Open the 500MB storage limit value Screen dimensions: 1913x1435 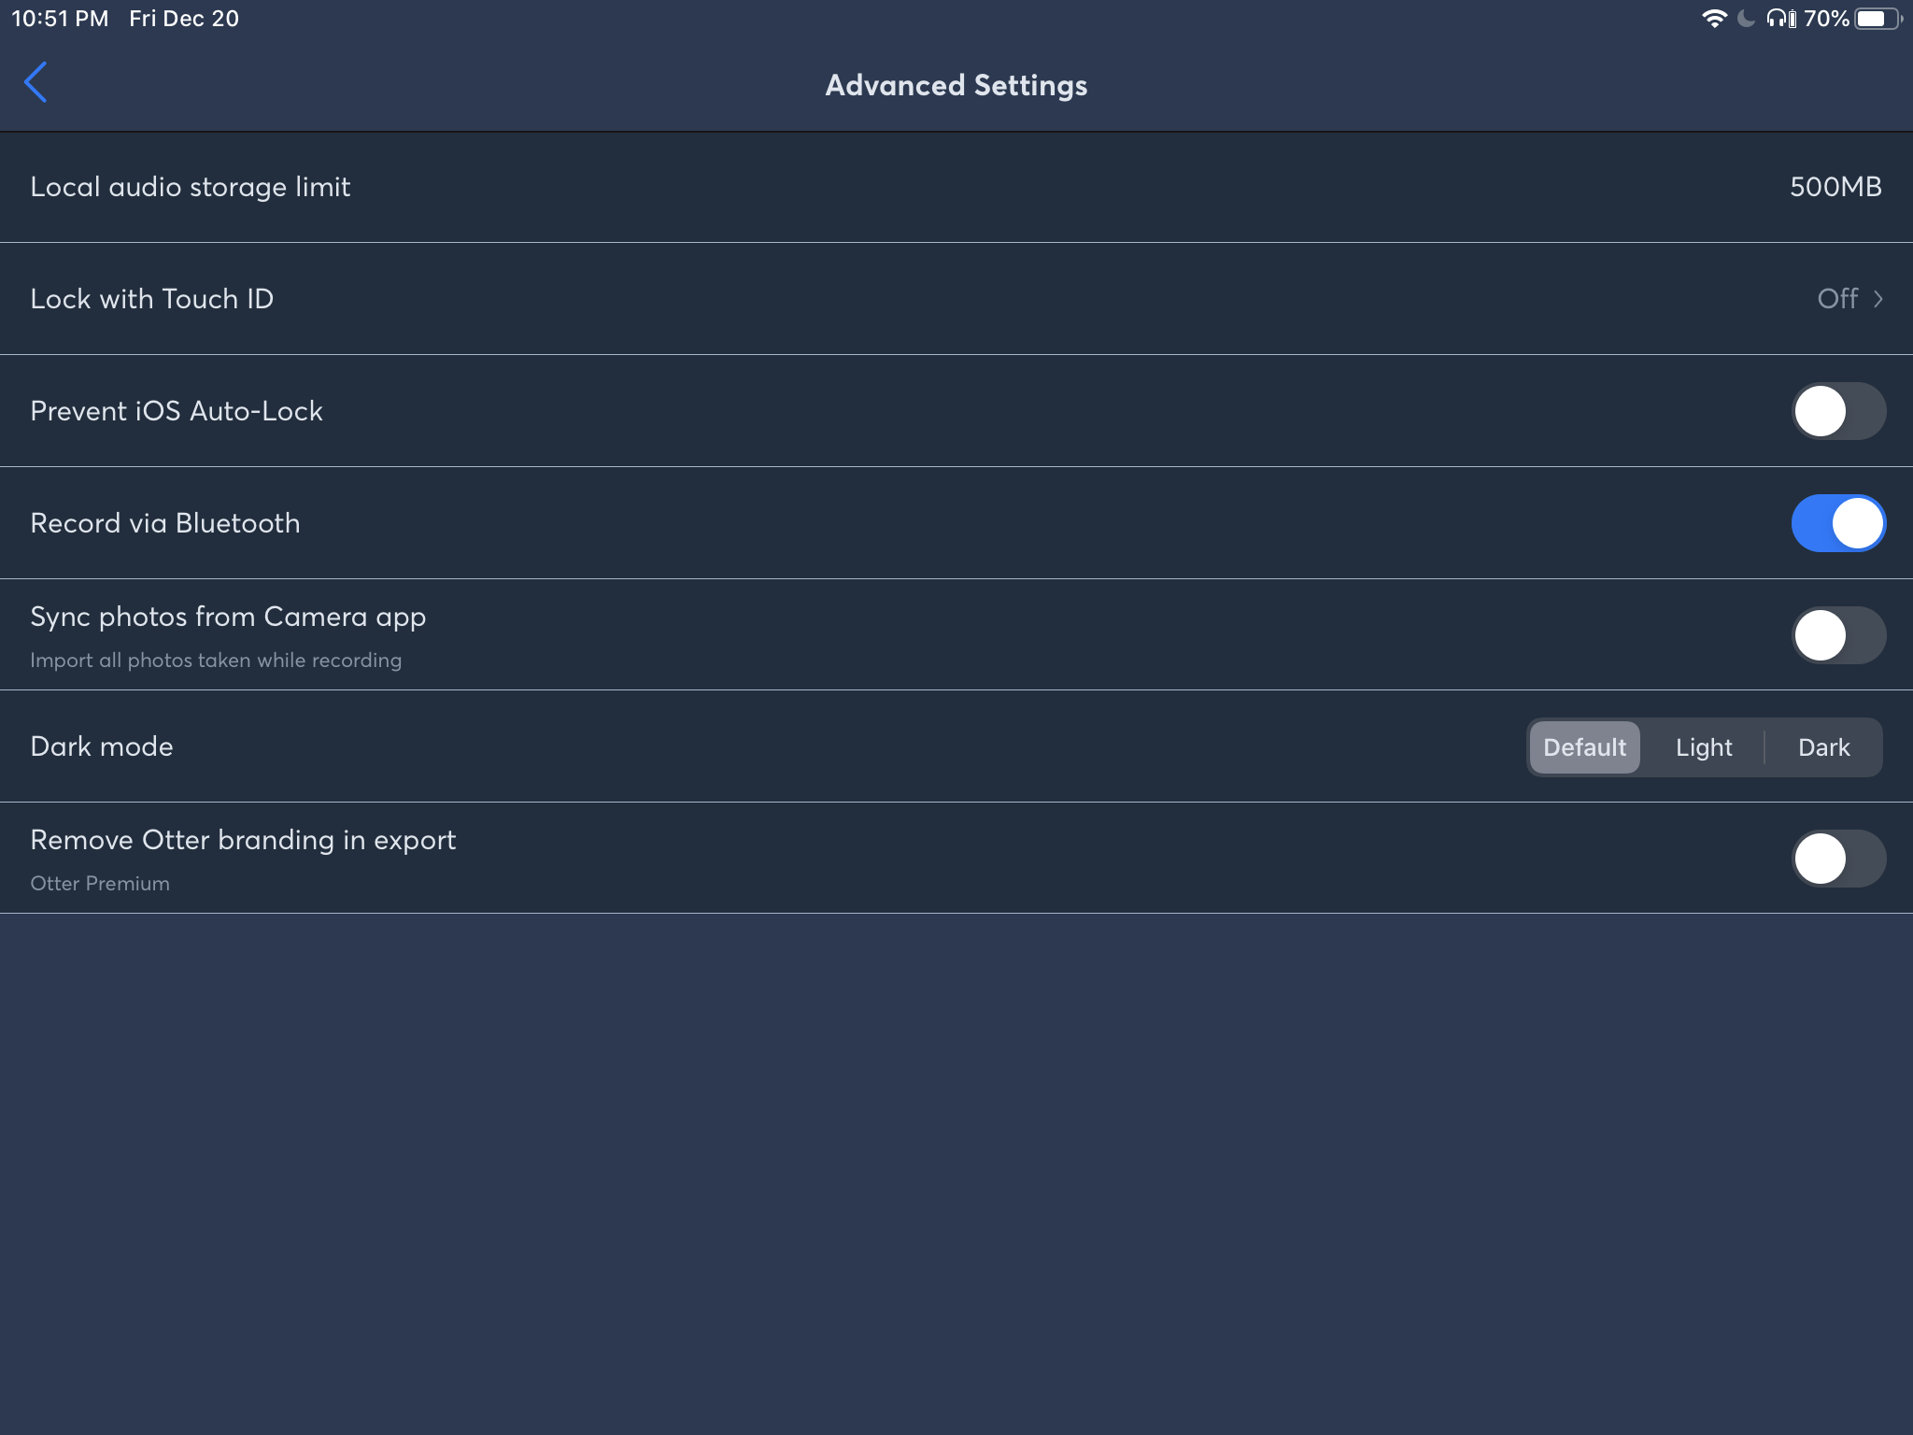1835,187
